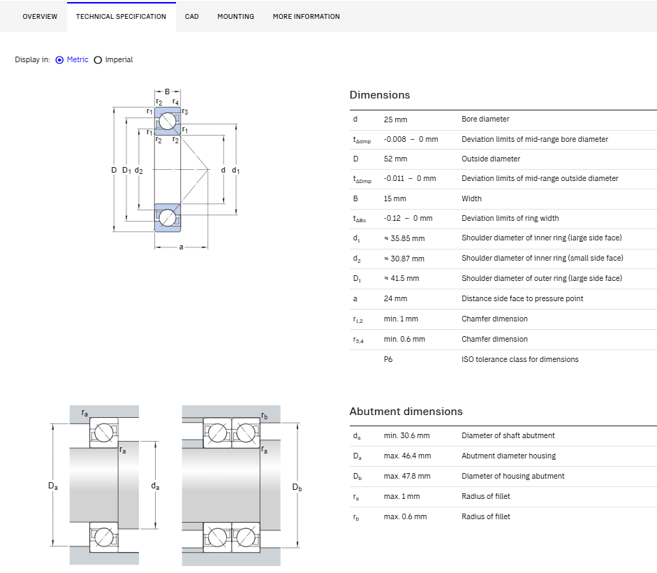This screenshot has width=657, height=573.
Task: Click Diameter of shaft abutment text
Action: click(508, 436)
